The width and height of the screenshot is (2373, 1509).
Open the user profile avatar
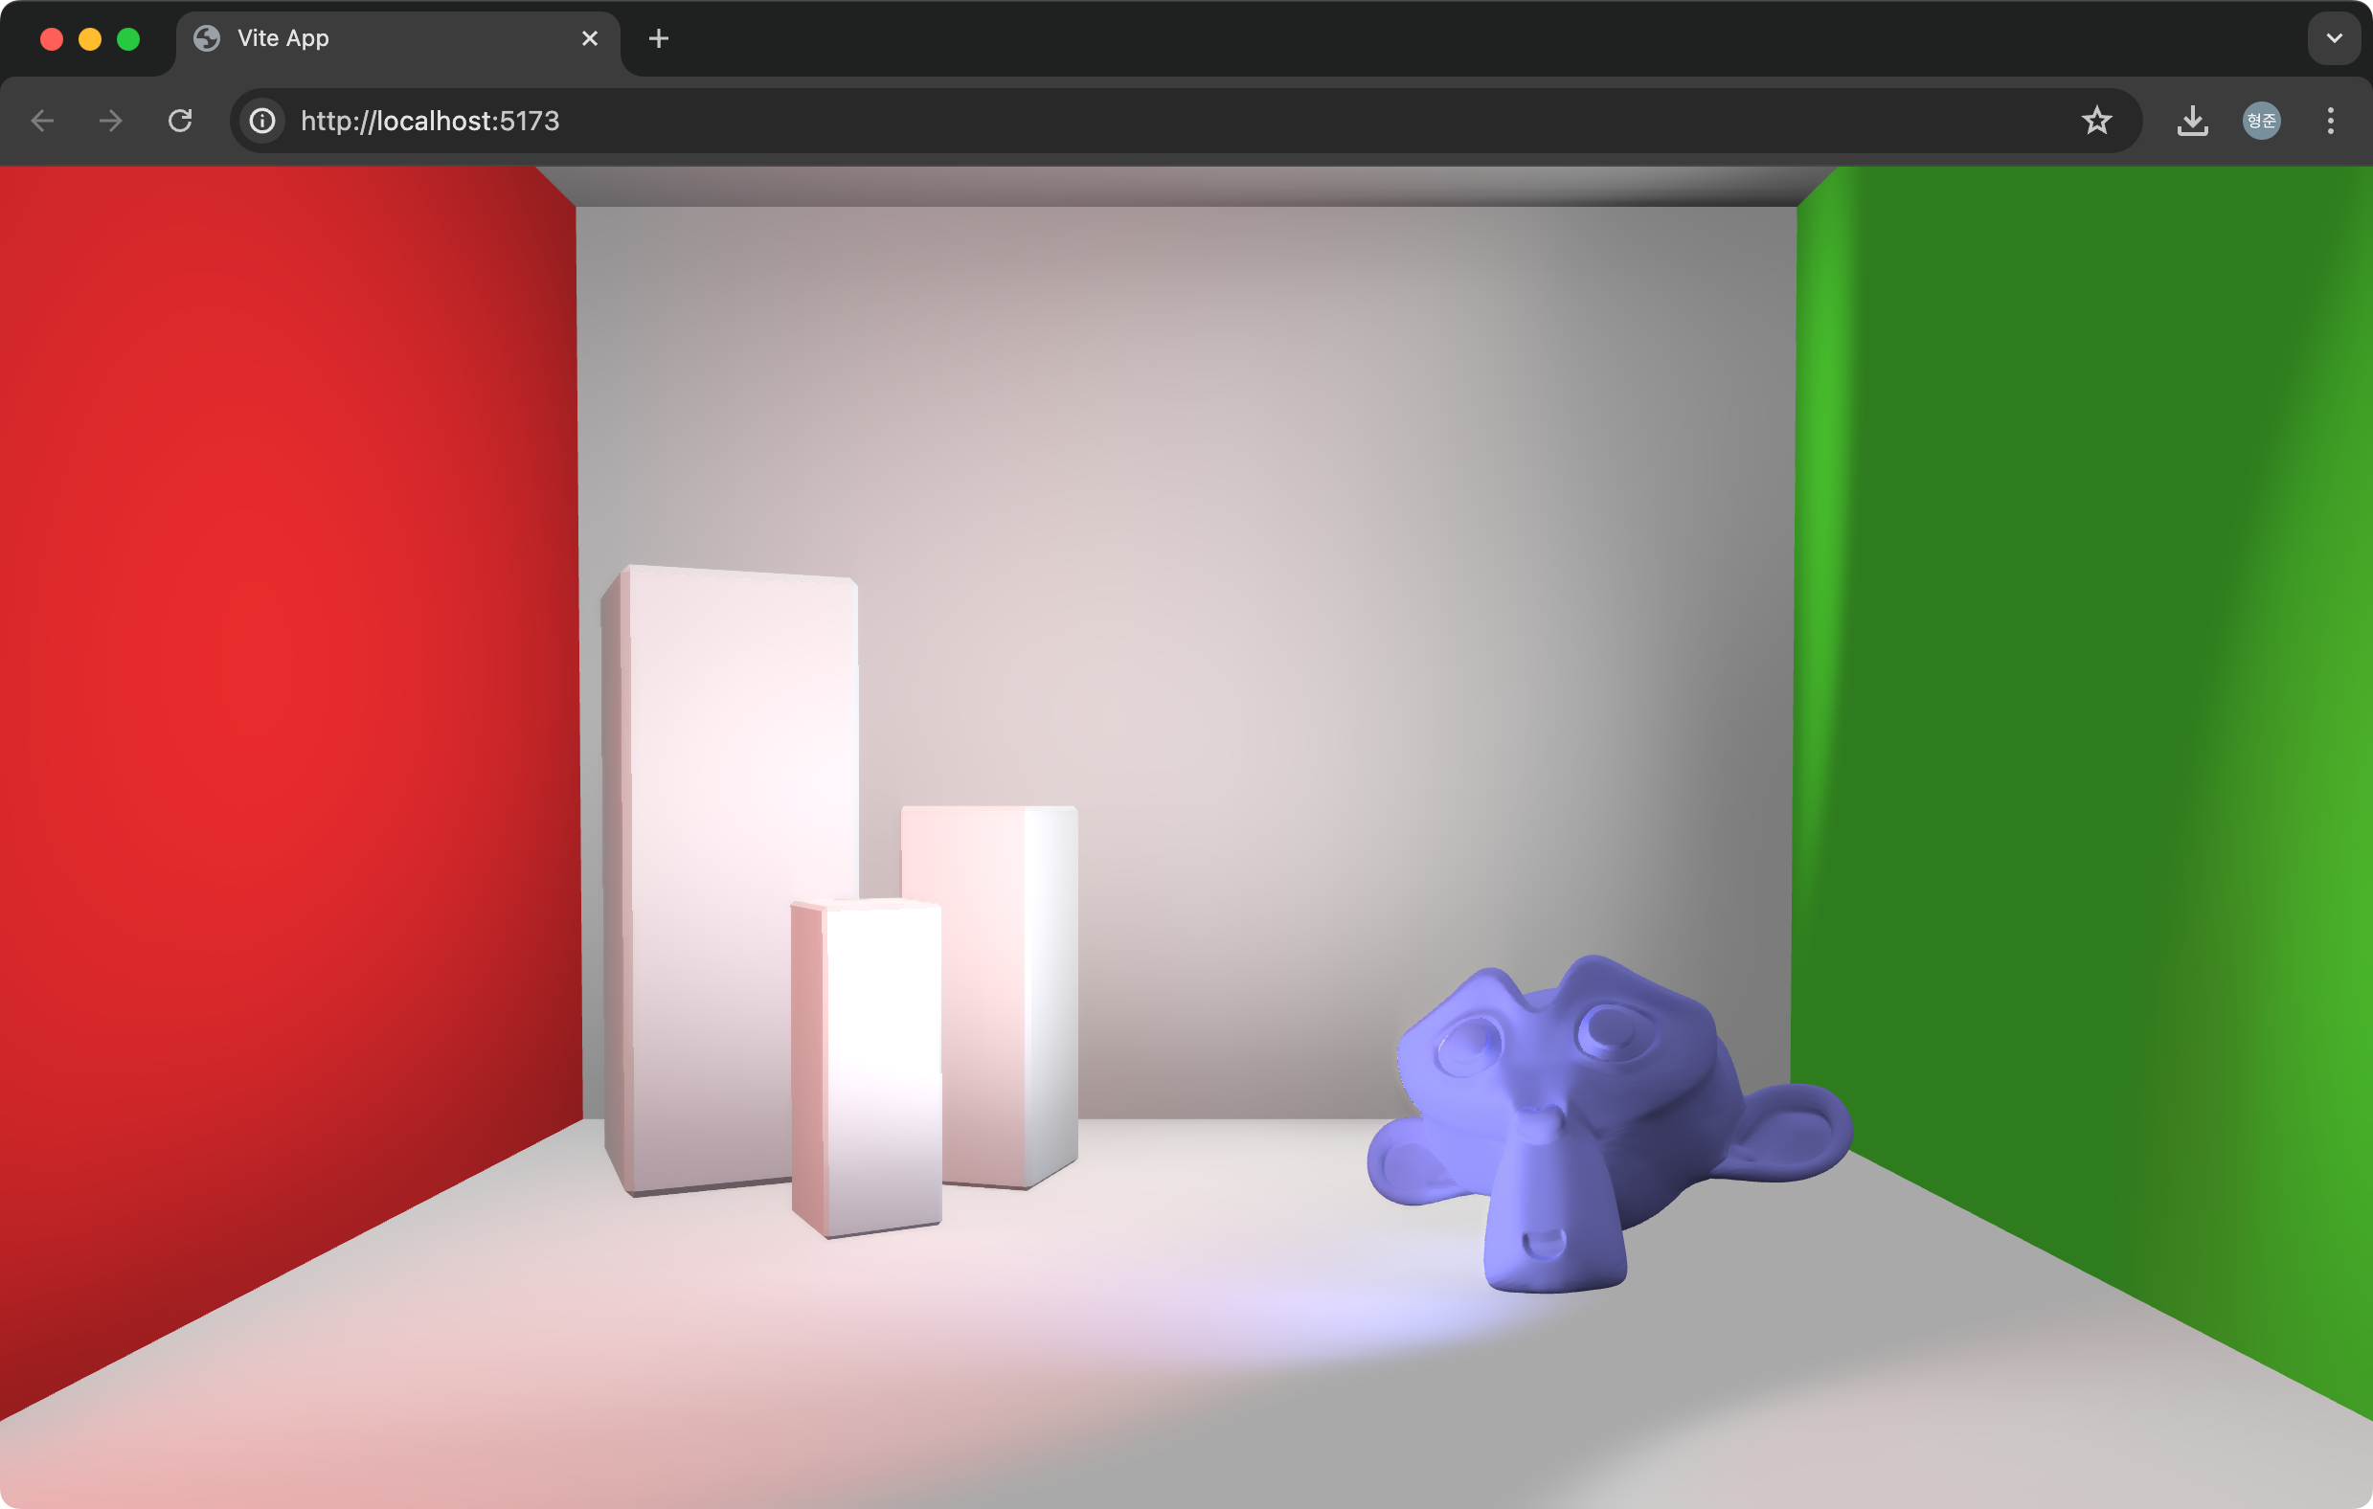click(x=2262, y=121)
